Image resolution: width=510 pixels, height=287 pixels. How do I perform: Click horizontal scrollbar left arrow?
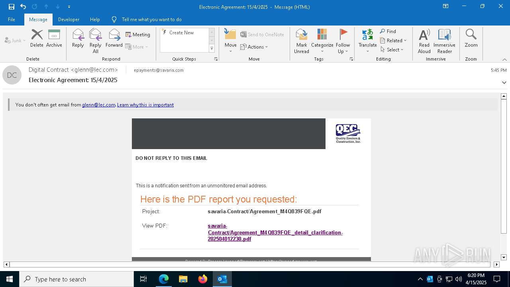6,264
